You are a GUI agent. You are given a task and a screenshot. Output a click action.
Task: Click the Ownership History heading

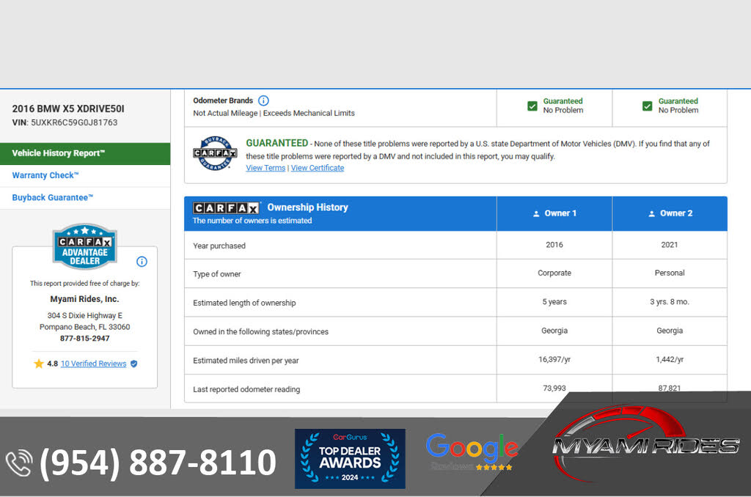pyautogui.click(x=307, y=207)
